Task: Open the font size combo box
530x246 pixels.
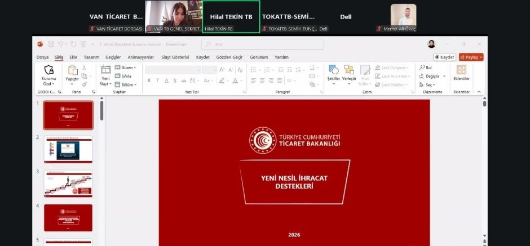Action: pyautogui.click(x=209, y=70)
